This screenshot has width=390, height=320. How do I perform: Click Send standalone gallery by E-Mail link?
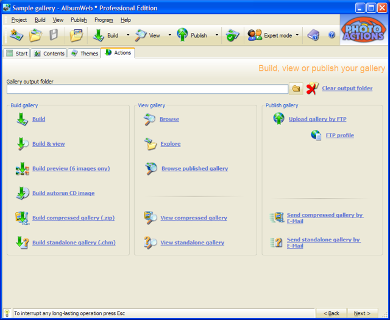coord(324,243)
